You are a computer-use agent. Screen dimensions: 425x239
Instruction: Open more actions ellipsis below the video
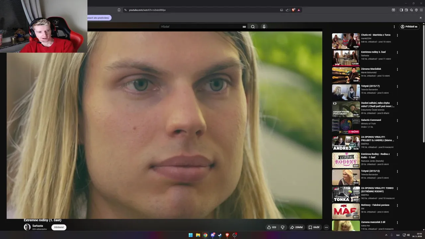point(326,227)
